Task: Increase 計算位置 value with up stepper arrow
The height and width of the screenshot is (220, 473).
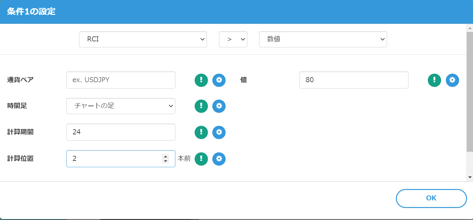Action: 165,156
